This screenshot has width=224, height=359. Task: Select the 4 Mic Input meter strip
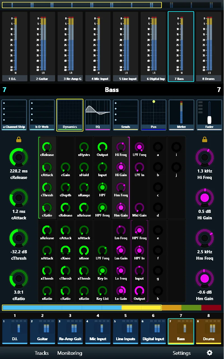[98, 47]
